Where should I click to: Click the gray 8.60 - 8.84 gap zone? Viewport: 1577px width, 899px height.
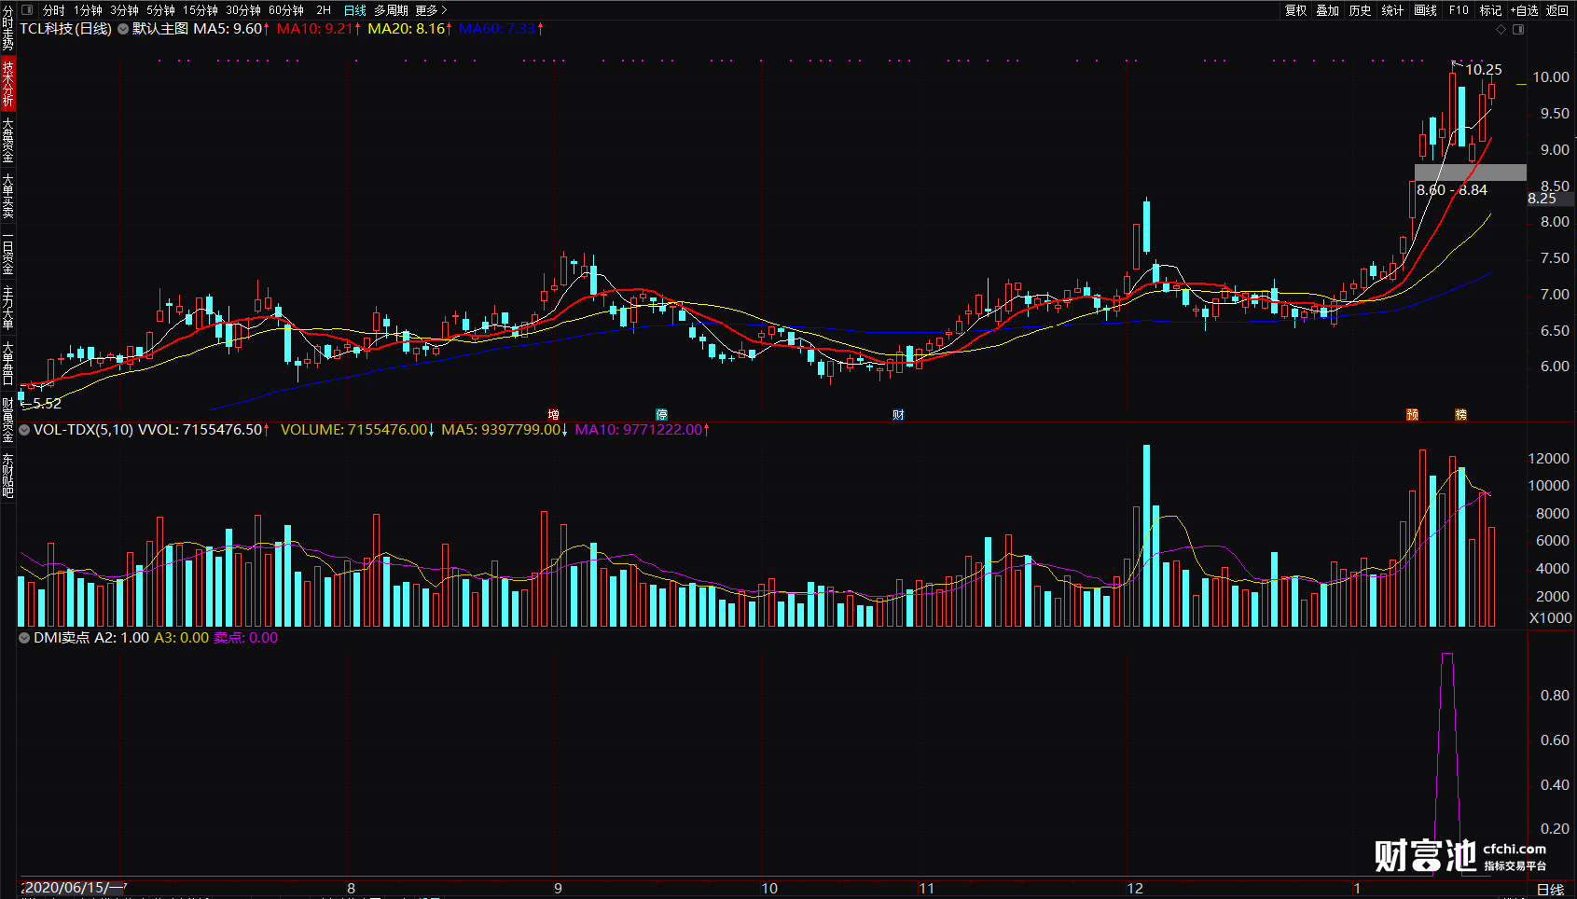click(1471, 173)
